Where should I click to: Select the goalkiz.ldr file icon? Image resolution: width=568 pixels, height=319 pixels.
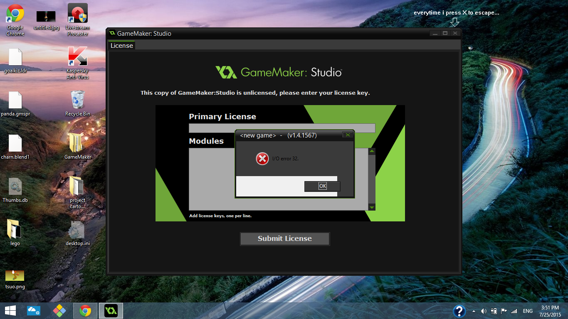(15, 61)
